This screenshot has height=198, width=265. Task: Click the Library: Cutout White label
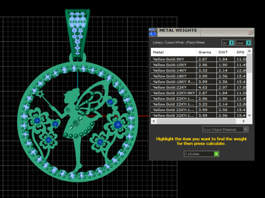pyautogui.click(x=178, y=42)
